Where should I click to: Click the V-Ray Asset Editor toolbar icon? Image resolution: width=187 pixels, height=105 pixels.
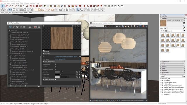click(3, 10)
